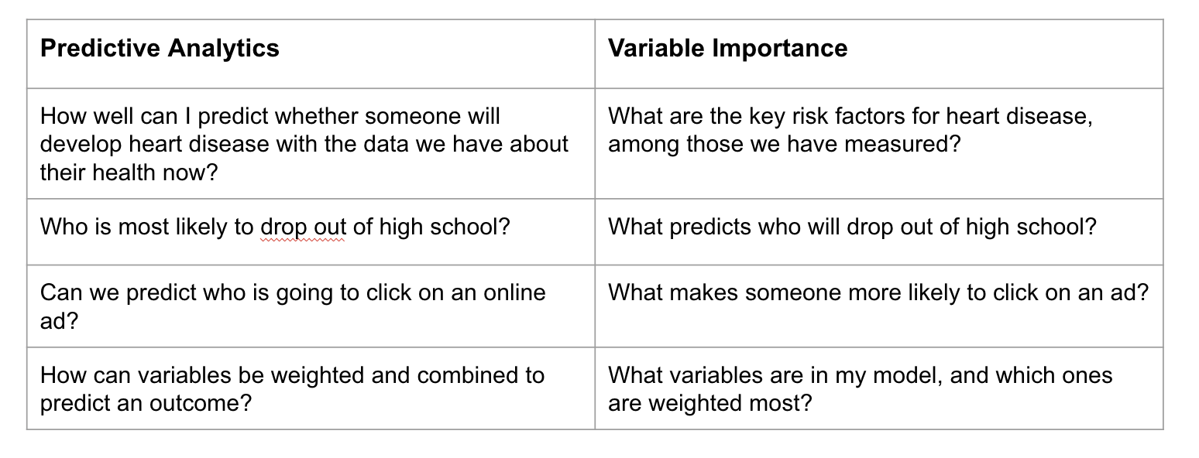Viewport: 1199px width, 458px height.
Task: Select the cell about predicting heart disease
Action: point(311,143)
